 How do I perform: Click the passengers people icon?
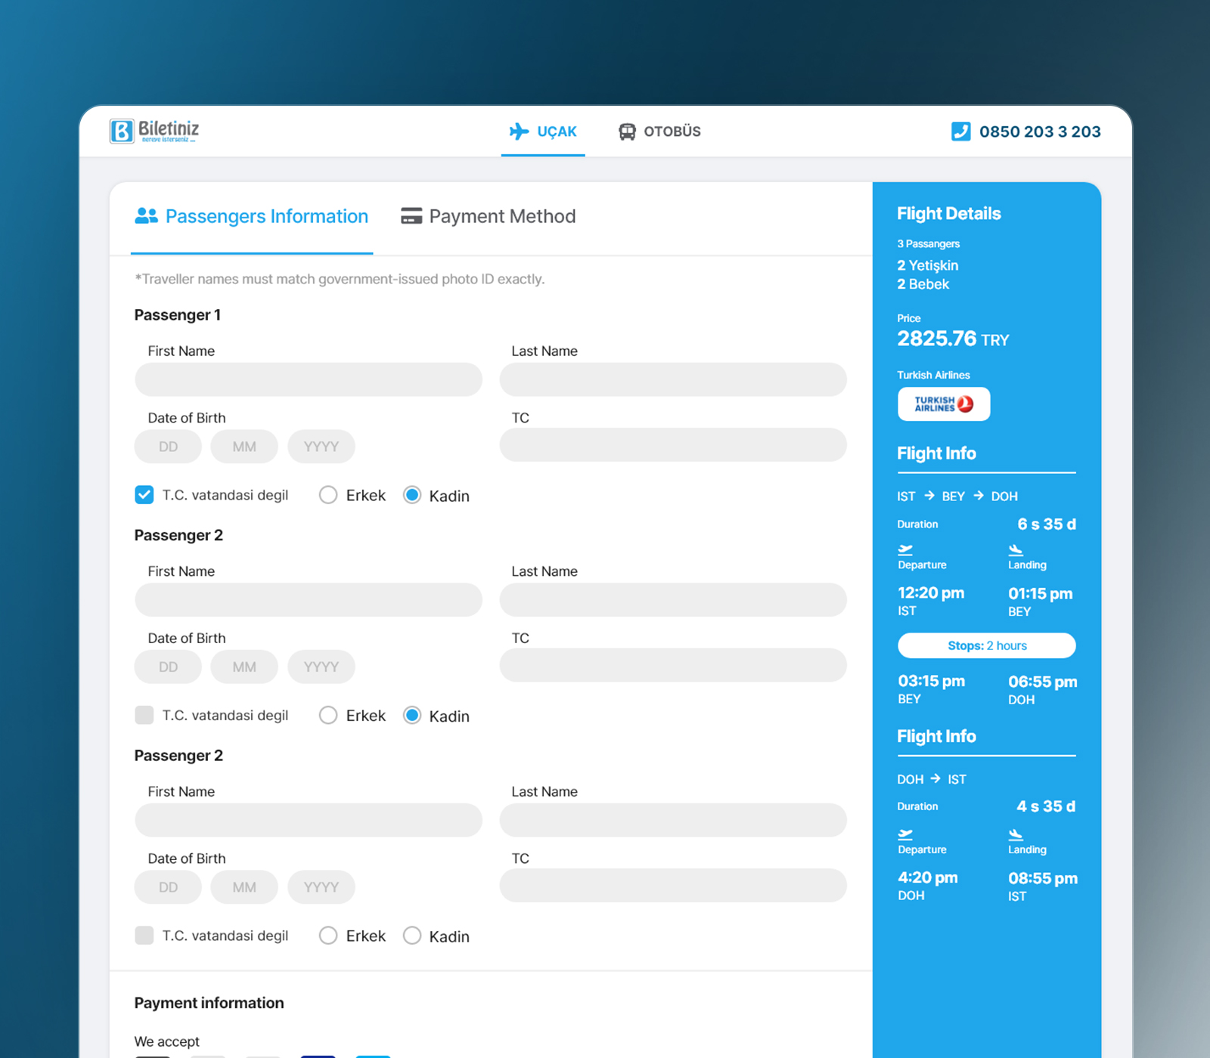(146, 216)
